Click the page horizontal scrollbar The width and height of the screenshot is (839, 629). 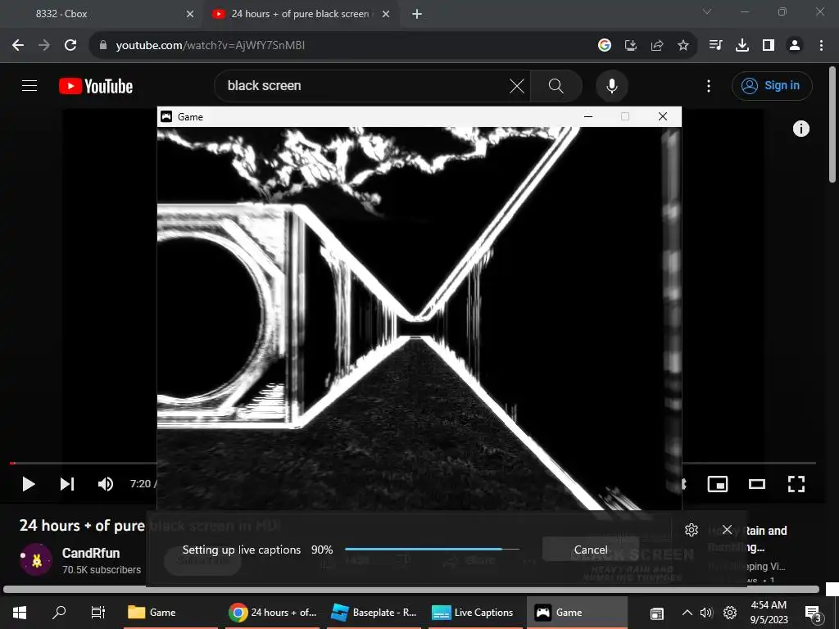point(411,590)
